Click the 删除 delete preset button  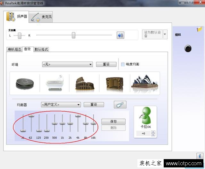point(113,128)
